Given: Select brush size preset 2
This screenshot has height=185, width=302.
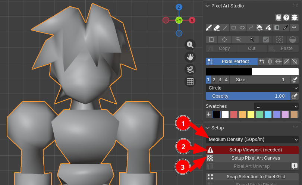Looking at the screenshot, I should point(214,80).
